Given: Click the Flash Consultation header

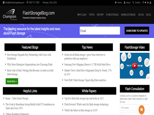Looking at the screenshot, I should 135,89.
